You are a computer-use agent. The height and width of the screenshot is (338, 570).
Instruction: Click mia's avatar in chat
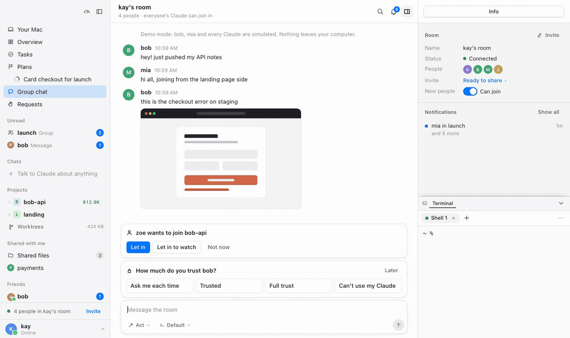pos(129,72)
